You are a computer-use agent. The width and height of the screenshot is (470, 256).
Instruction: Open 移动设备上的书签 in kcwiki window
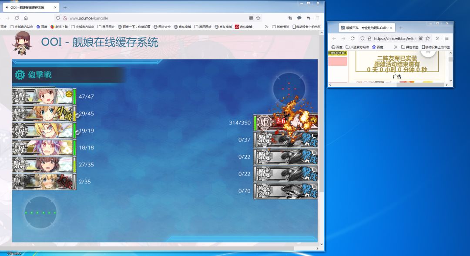point(436,47)
